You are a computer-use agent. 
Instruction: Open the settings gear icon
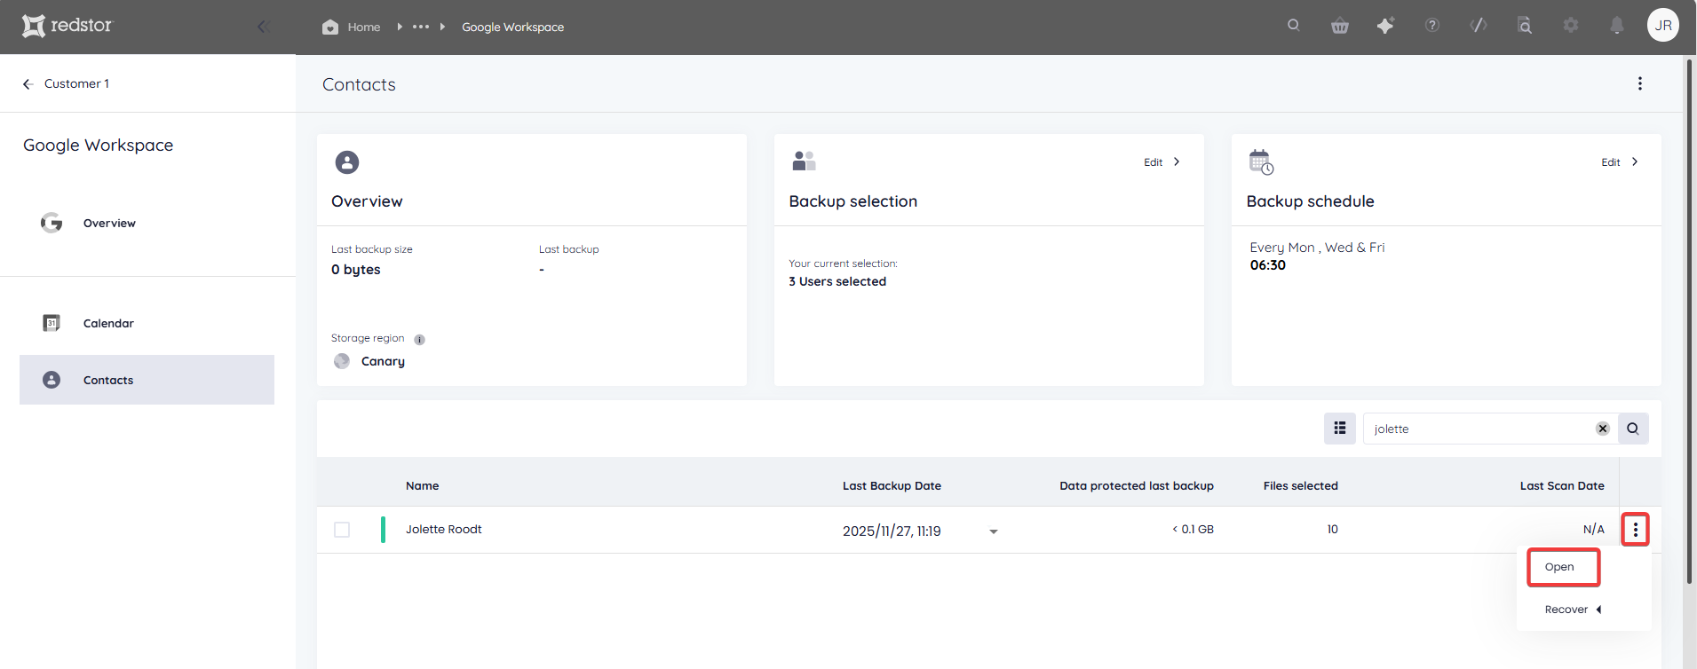(1571, 26)
